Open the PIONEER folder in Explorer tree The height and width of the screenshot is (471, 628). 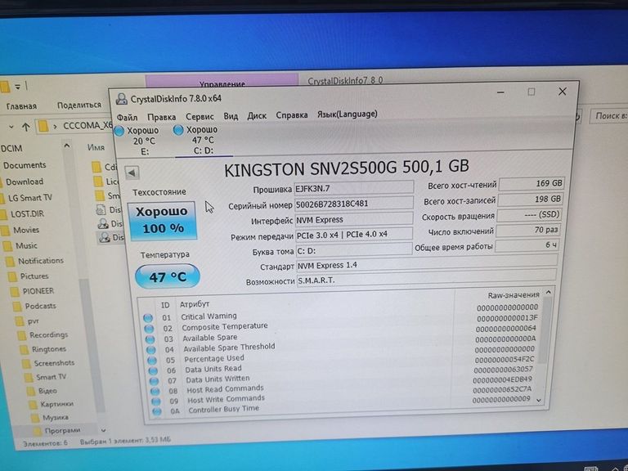[x=38, y=291]
